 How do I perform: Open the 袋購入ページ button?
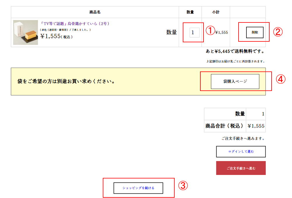point(235,81)
